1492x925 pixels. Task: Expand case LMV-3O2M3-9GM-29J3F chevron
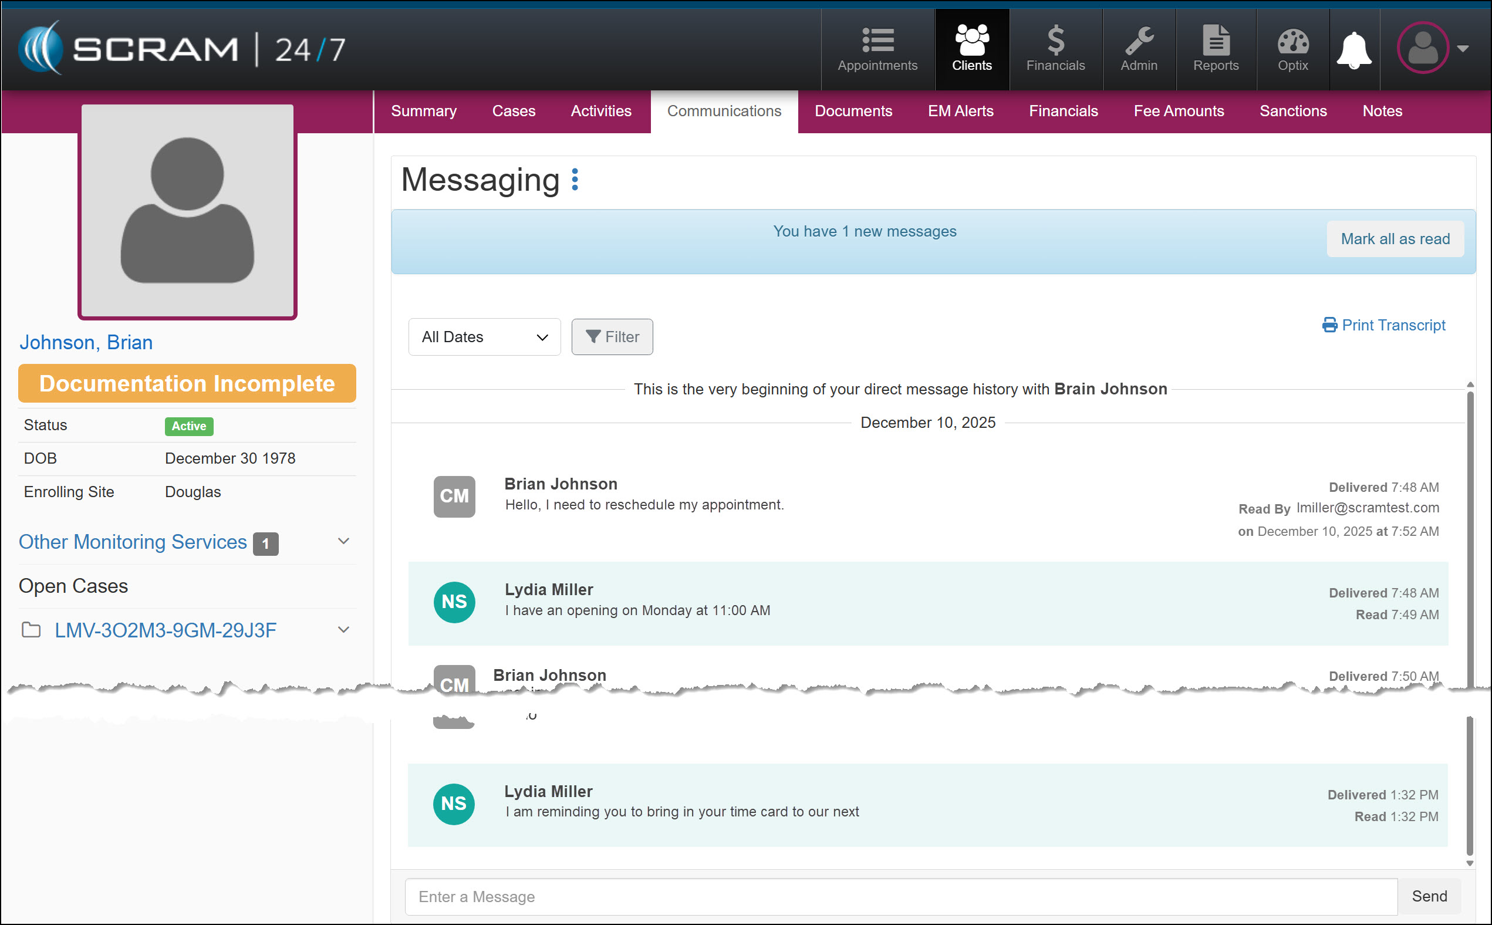point(344,630)
